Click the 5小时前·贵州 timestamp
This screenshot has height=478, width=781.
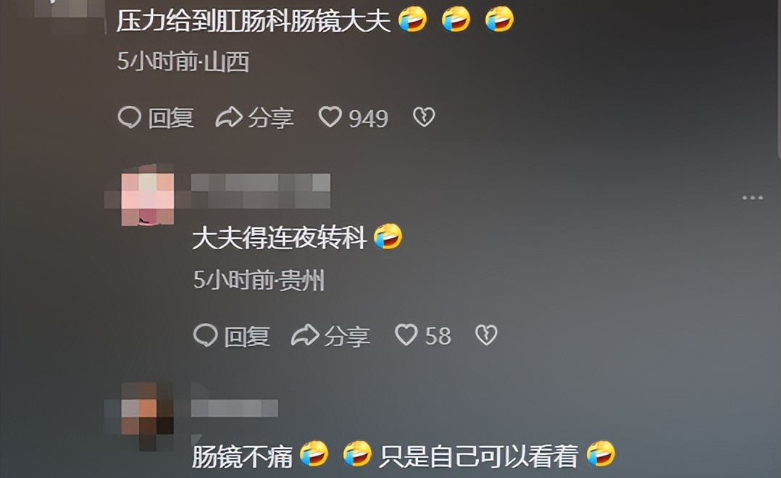[x=259, y=280]
